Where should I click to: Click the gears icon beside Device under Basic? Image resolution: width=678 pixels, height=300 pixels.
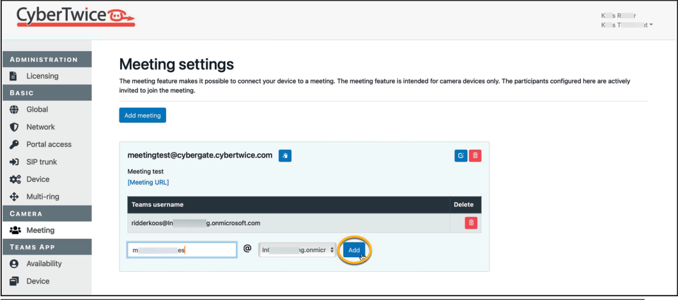click(x=14, y=179)
